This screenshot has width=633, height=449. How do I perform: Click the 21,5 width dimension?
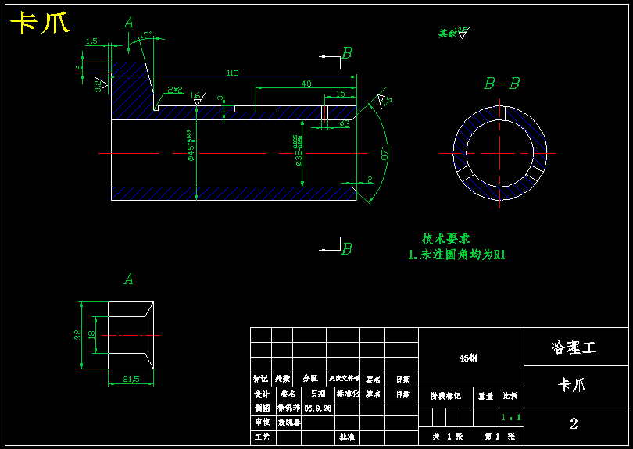[x=131, y=380]
